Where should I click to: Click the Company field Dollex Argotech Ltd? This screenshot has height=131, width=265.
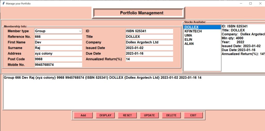149,42
